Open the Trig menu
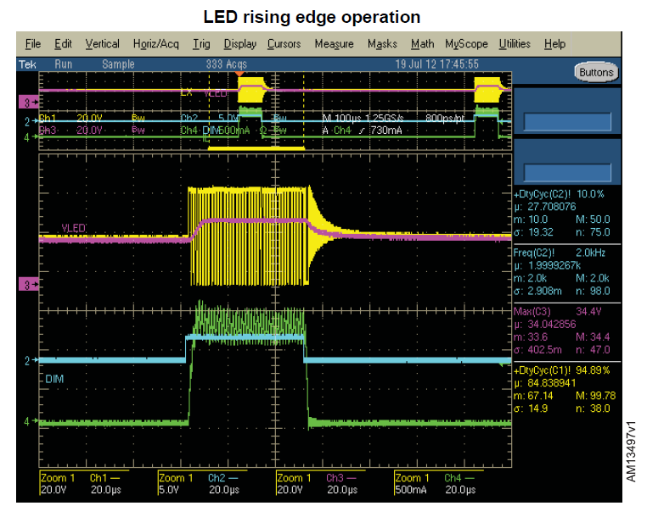This screenshot has width=647, height=517. point(201,44)
